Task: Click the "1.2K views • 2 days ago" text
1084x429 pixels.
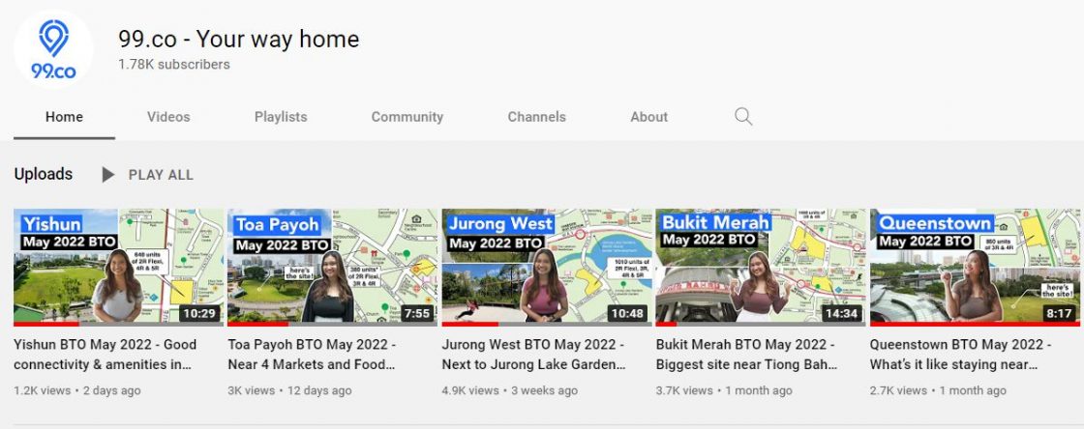Action: click(77, 390)
